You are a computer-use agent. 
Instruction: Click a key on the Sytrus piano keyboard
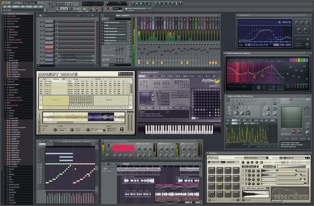click(x=179, y=129)
